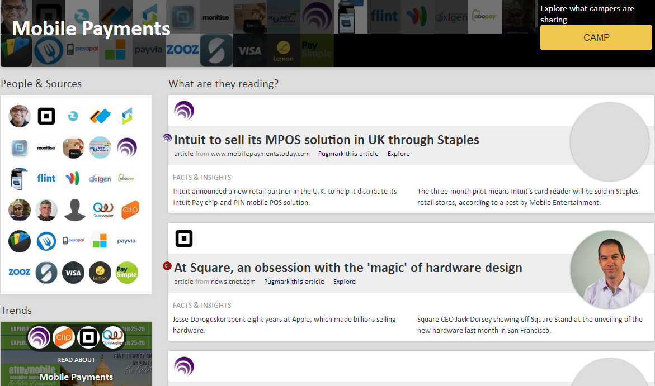The height and width of the screenshot is (386, 655).
Task: Select the Google Wallet logo in sources grid
Action: pyautogui.click(x=73, y=178)
